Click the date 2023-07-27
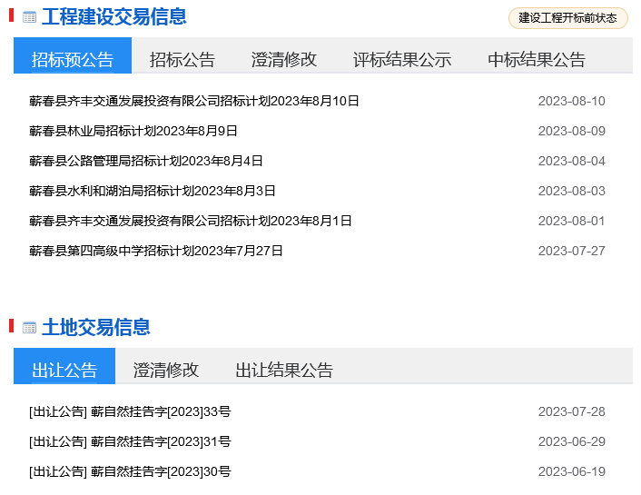The width and height of the screenshot is (641, 495). pyautogui.click(x=571, y=251)
